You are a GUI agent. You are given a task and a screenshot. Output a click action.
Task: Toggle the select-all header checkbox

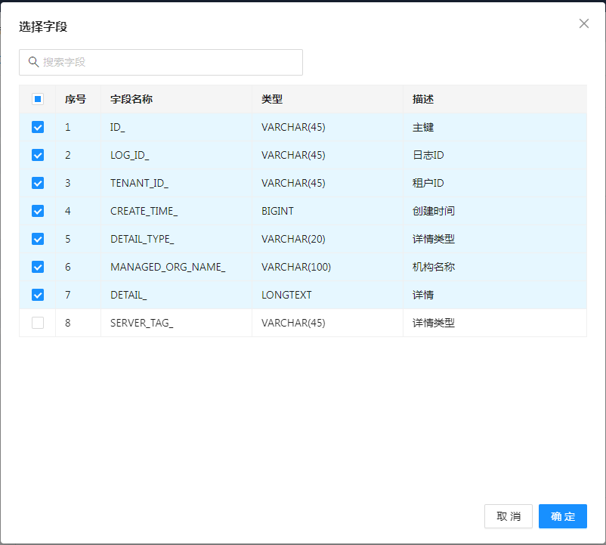pos(38,99)
